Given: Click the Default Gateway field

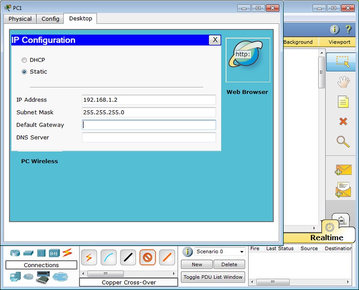Looking at the screenshot, I should [149, 125].
